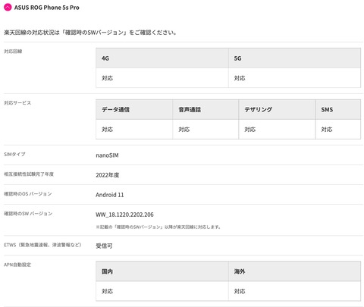Click the 2022年度 value text
Image resolution: width=364 pixels, height=307 pixels.
(108, 175)
